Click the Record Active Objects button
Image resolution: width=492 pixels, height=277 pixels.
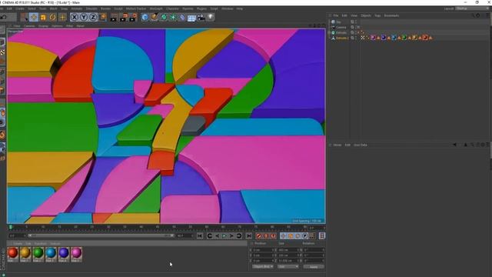click(258, 236)
